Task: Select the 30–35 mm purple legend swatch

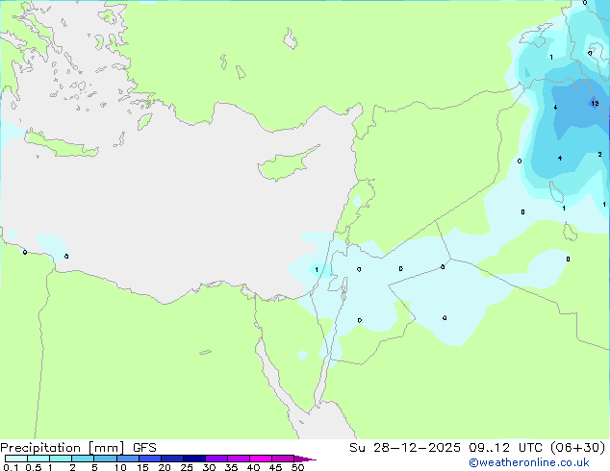Action: 216,459
